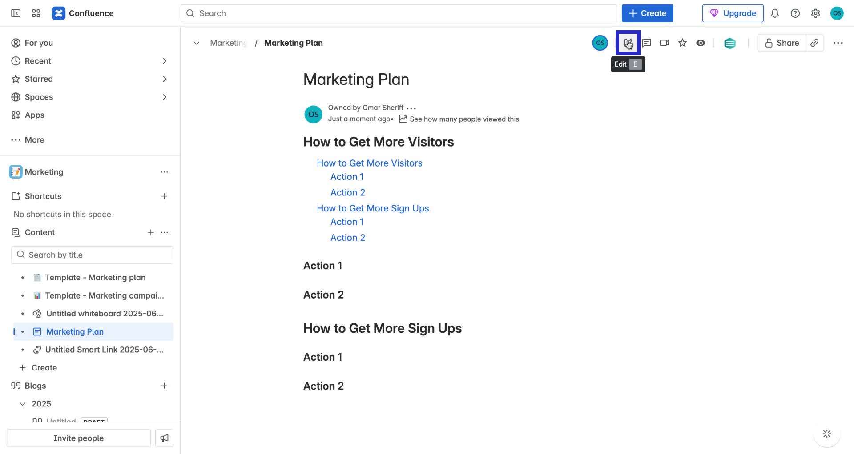
Task: Click the blue Create button
Action: 647,13
